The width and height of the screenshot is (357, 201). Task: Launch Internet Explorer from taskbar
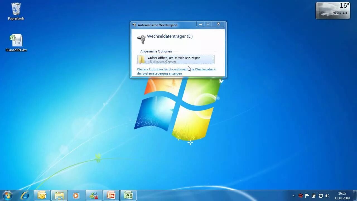coord(25,195)
